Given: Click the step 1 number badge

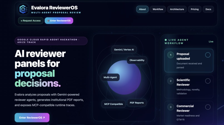Looking at the screenshot, I should tap(171, 55).
